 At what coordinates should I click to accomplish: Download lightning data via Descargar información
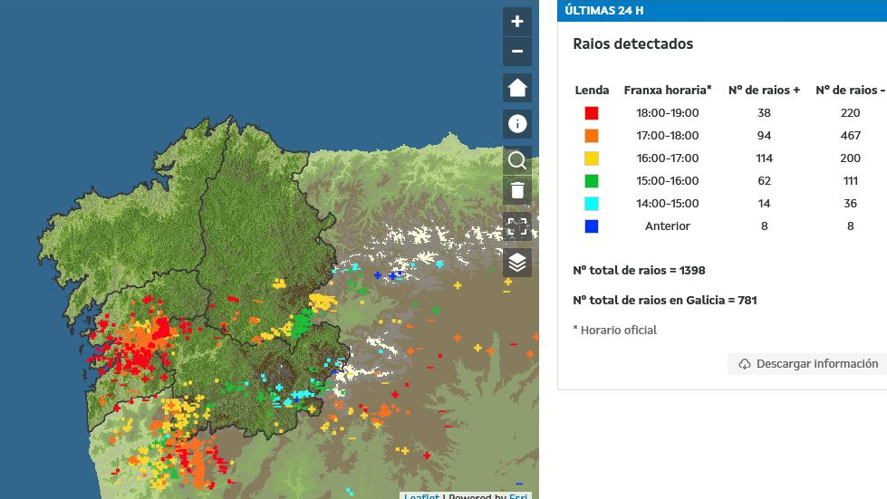point(808,364)
